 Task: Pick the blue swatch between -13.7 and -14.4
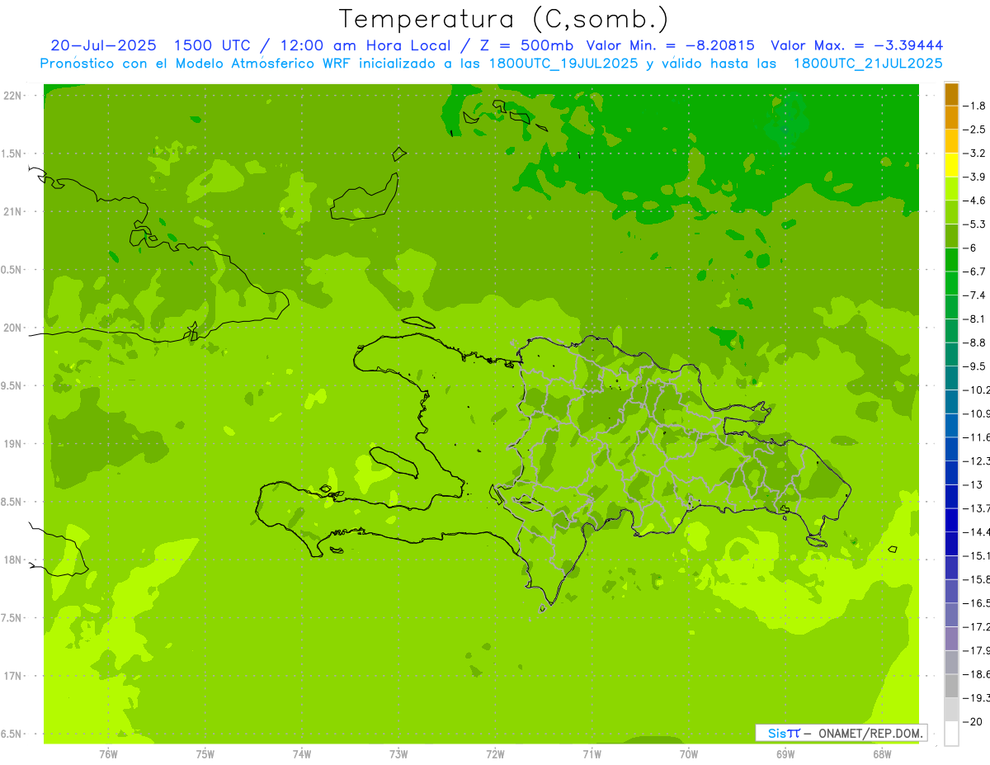tap(951, 520)
